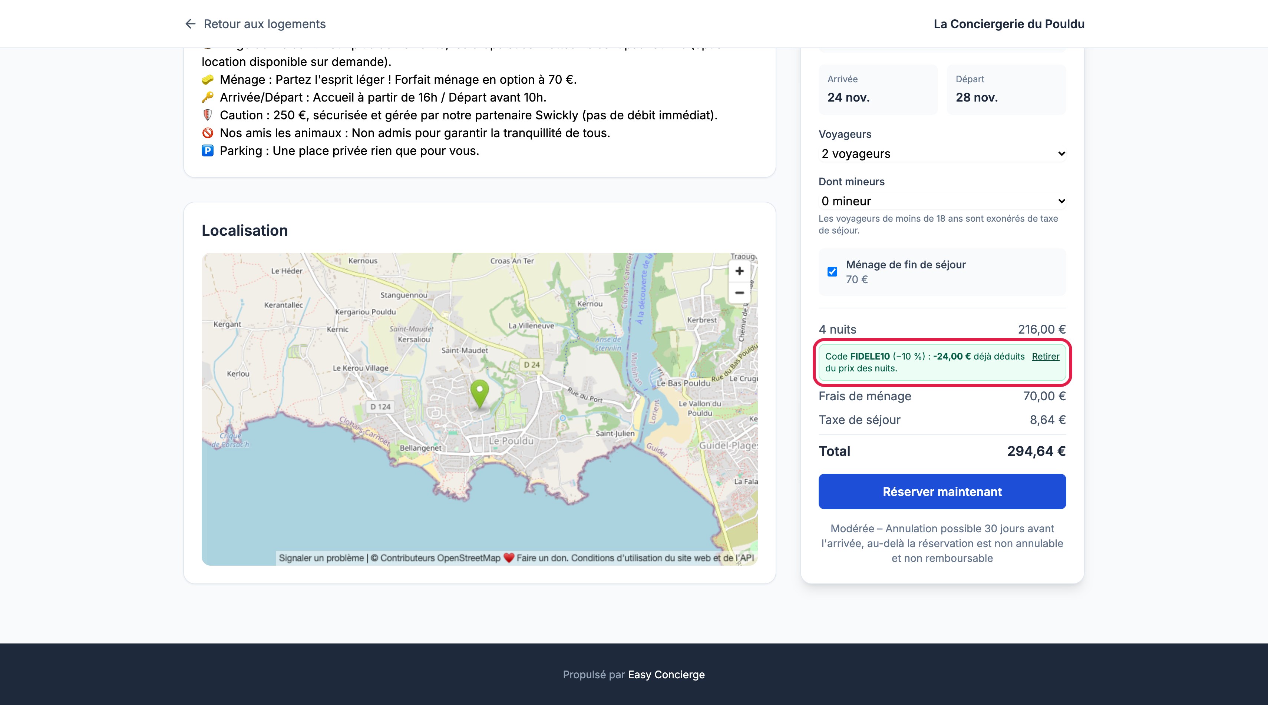Open the 2 voyageurs dropdown
Viewport: 1268px width, 705px height.
(x=942, y=153)
